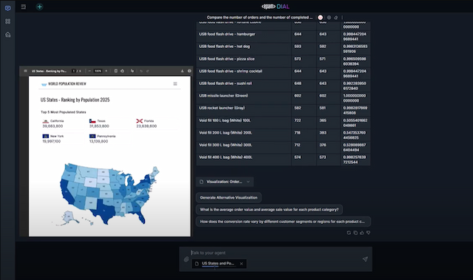This screenshot has width=473, height=280.
Task: Open hamburger menu on World Population Review page
Action: coord(175,83)
